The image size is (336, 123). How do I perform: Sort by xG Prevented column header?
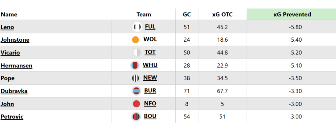pyautogui.click(x=292, y=14)
